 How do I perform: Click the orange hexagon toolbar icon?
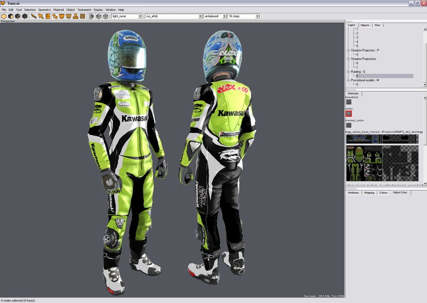(4, 16)
